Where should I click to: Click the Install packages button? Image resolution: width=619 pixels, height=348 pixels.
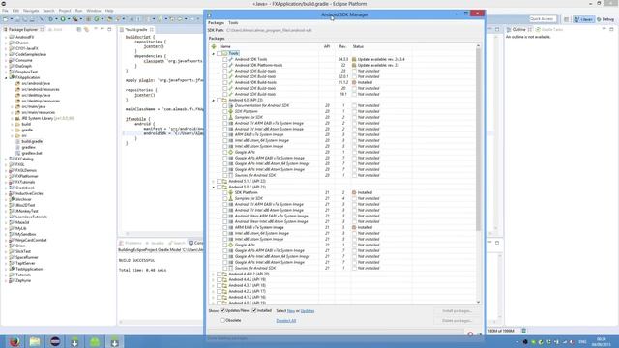[x=457, y=311]
